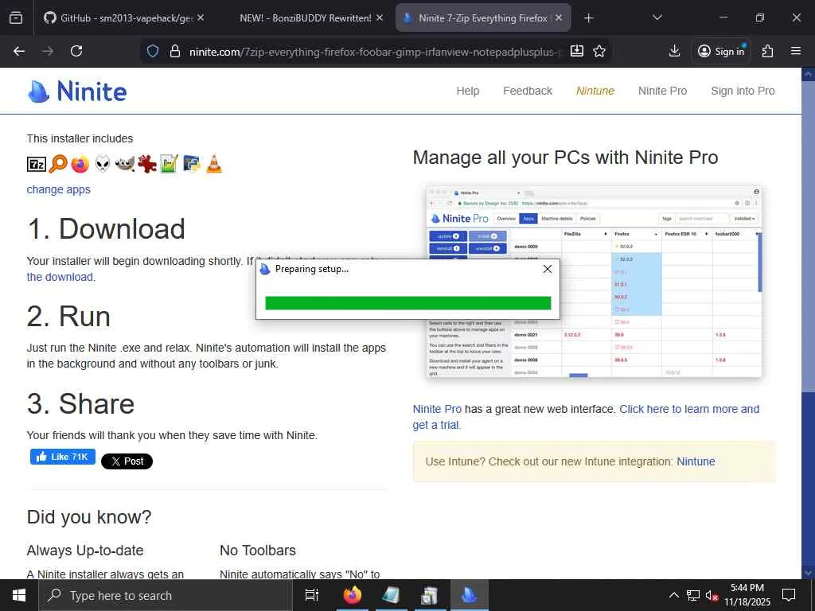Close the Ninite 7-Zip tab
The image size is (815, 611).
point(558,18)
